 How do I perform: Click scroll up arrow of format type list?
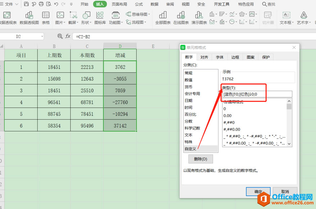(x=289, y=101)
